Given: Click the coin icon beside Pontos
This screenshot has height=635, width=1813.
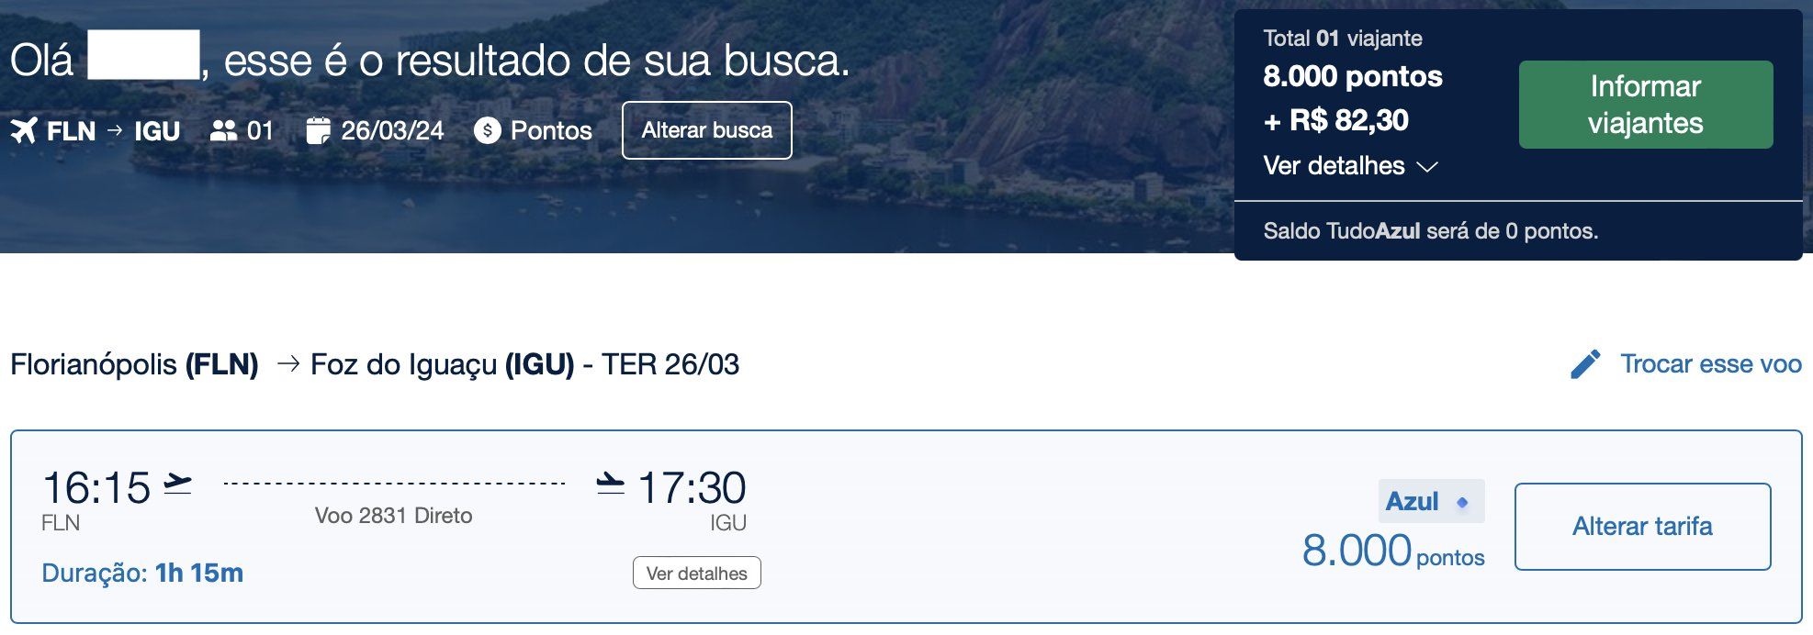Looking at the screenshot, I should point(487,130).
